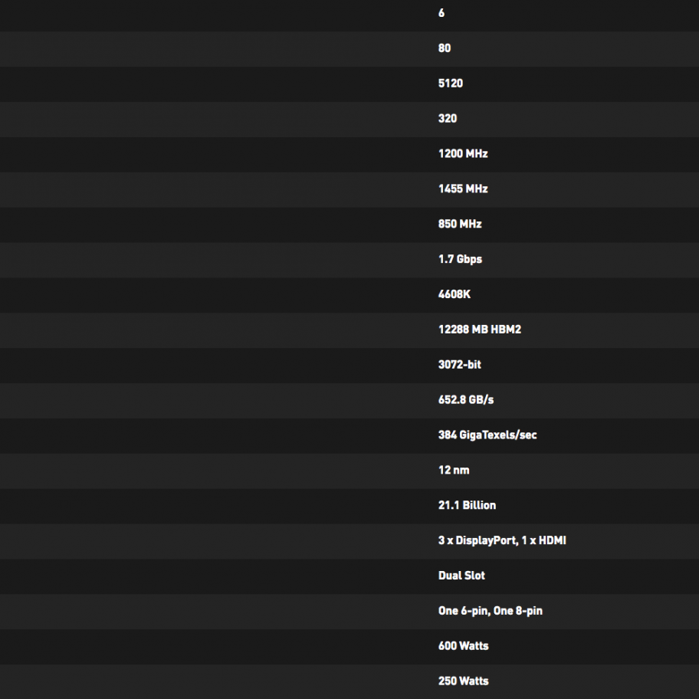Click the "Dual Slot" value
Viewport: 699px width, 699px height.
pos(461,576)
